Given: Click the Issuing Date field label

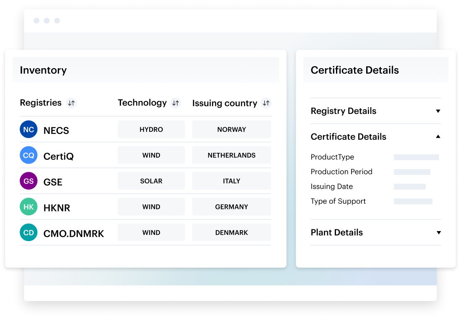Looking at the screenshot, I should (x=331, y=186).
